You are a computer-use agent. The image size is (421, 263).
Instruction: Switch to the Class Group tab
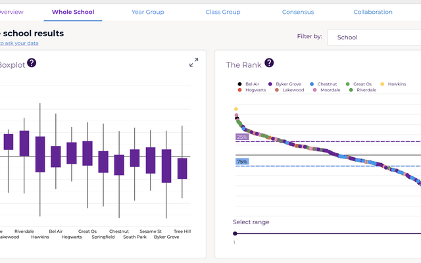(223, 12)
